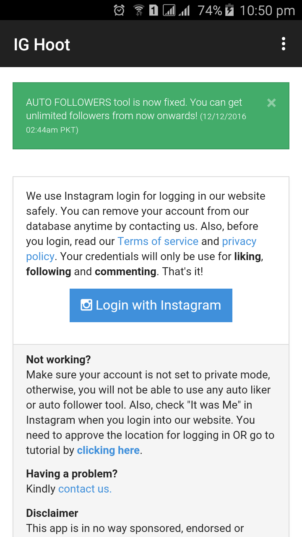Tap the Not working? heading
The width and height of the screenshot is (302, 537).
click(58, 360)
